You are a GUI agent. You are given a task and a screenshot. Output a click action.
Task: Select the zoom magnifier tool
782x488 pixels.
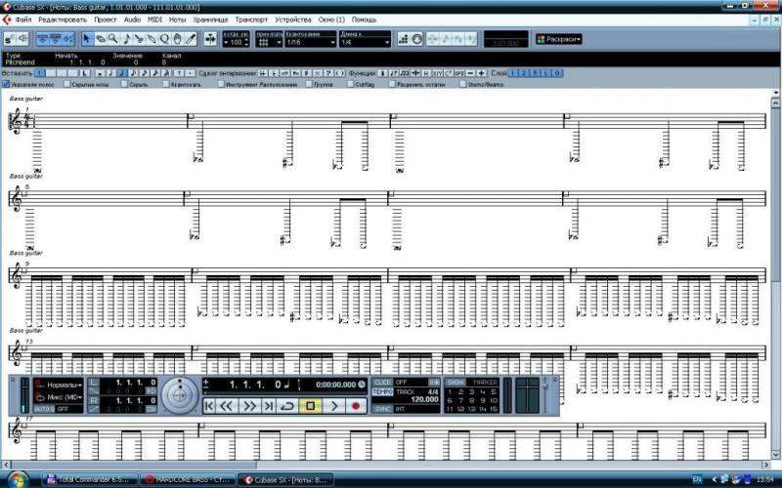pos(113,39)
